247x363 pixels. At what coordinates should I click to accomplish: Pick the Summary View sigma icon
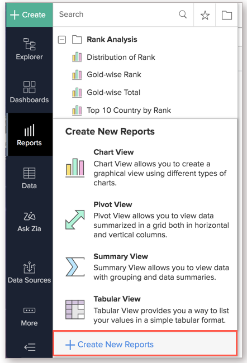point(75,267)
